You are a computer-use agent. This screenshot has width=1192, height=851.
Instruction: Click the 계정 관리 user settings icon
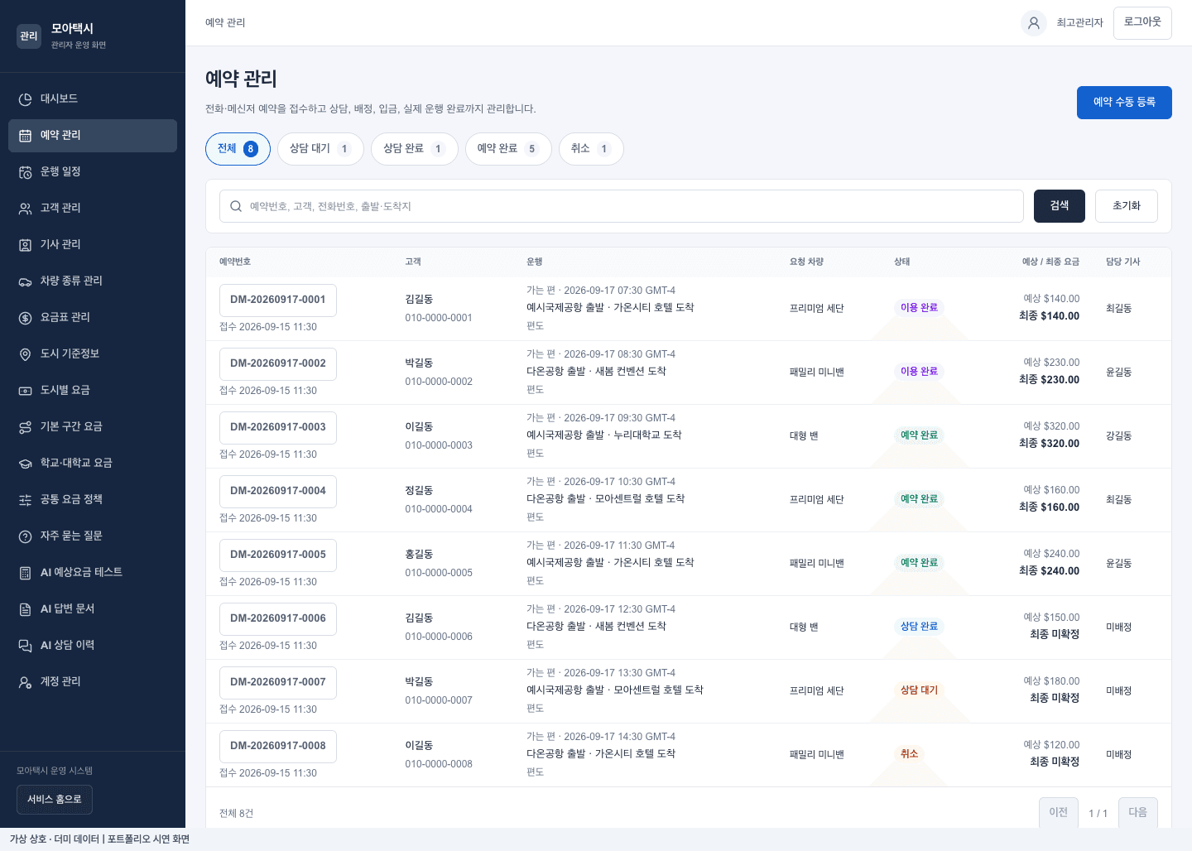(26, 682)
